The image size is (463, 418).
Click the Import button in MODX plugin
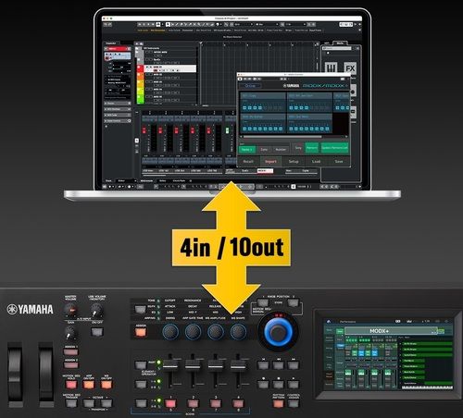coord(270,161)
